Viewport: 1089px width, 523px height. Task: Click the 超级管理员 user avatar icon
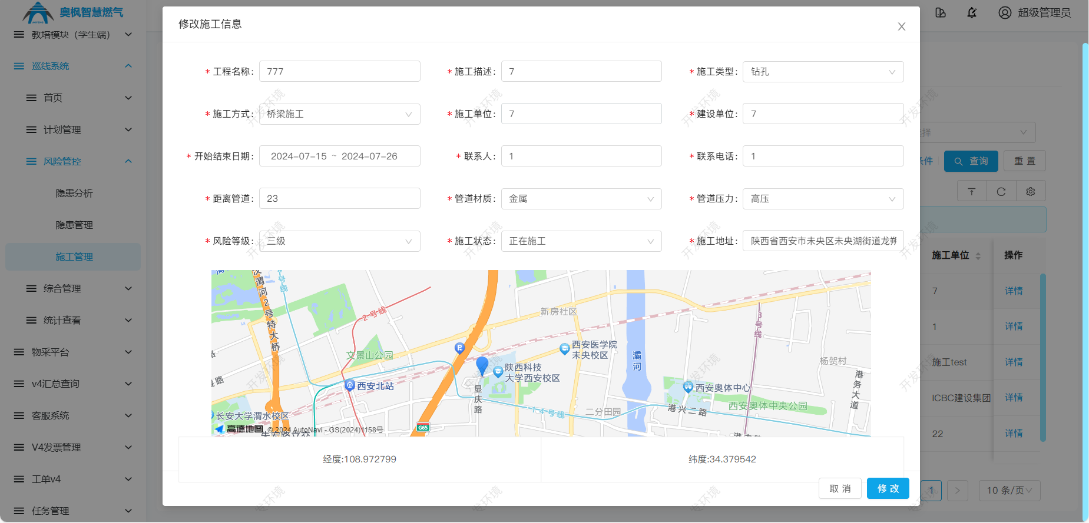(x=1005, y=12)
